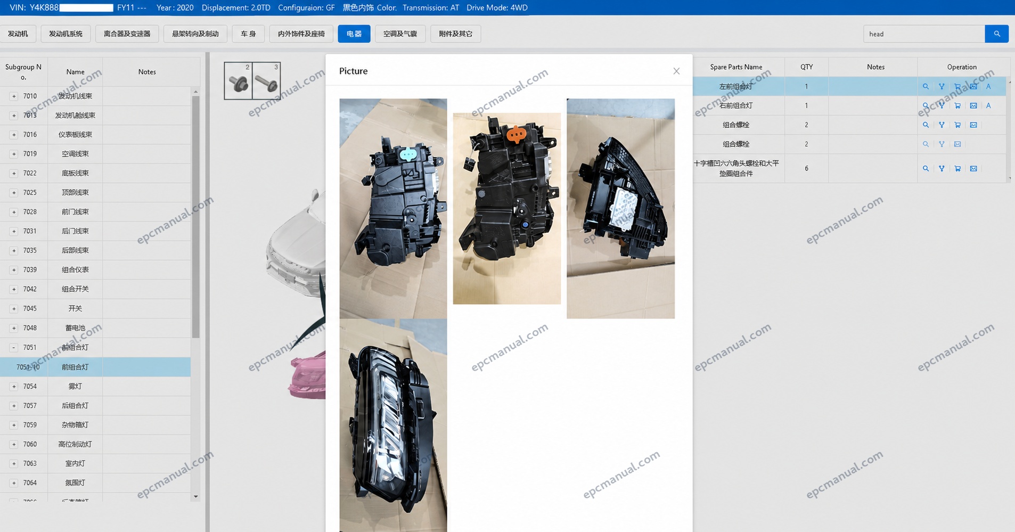Click cart icon in first 组合螺栓 row
1015x532 pixels.
pos(957,125)
